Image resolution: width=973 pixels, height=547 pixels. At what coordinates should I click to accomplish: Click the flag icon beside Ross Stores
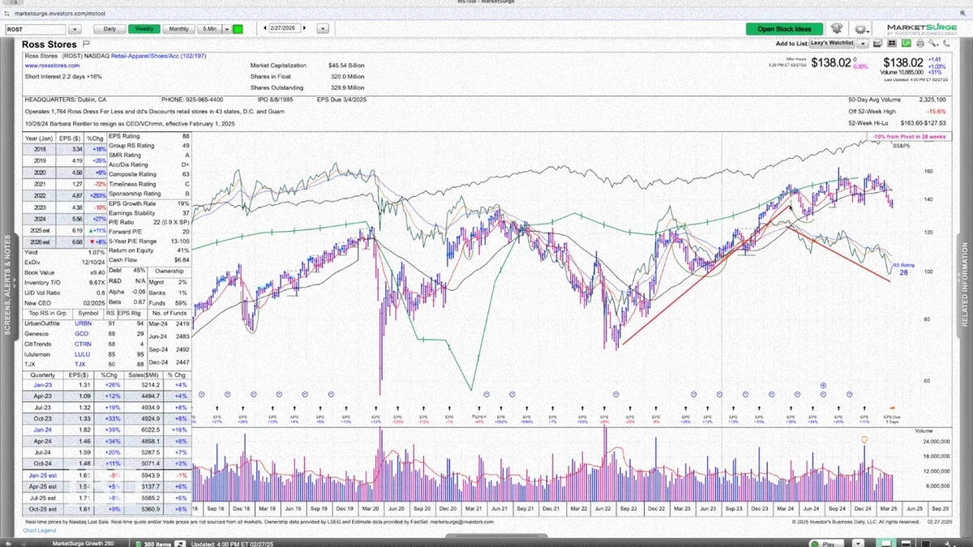pyautogui.click(x=85, y=45)
